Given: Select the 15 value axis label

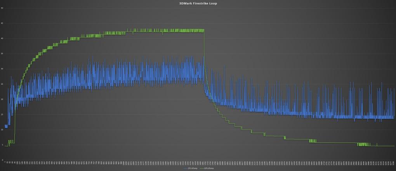Looking at the screenshot, I should [2, 115].
